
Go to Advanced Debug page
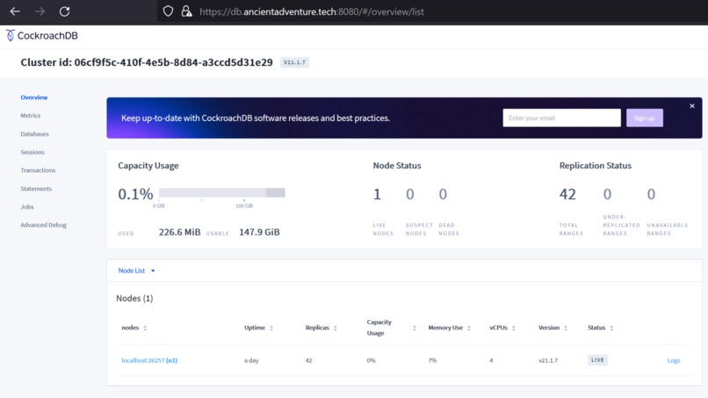click(x=43, y=225)
